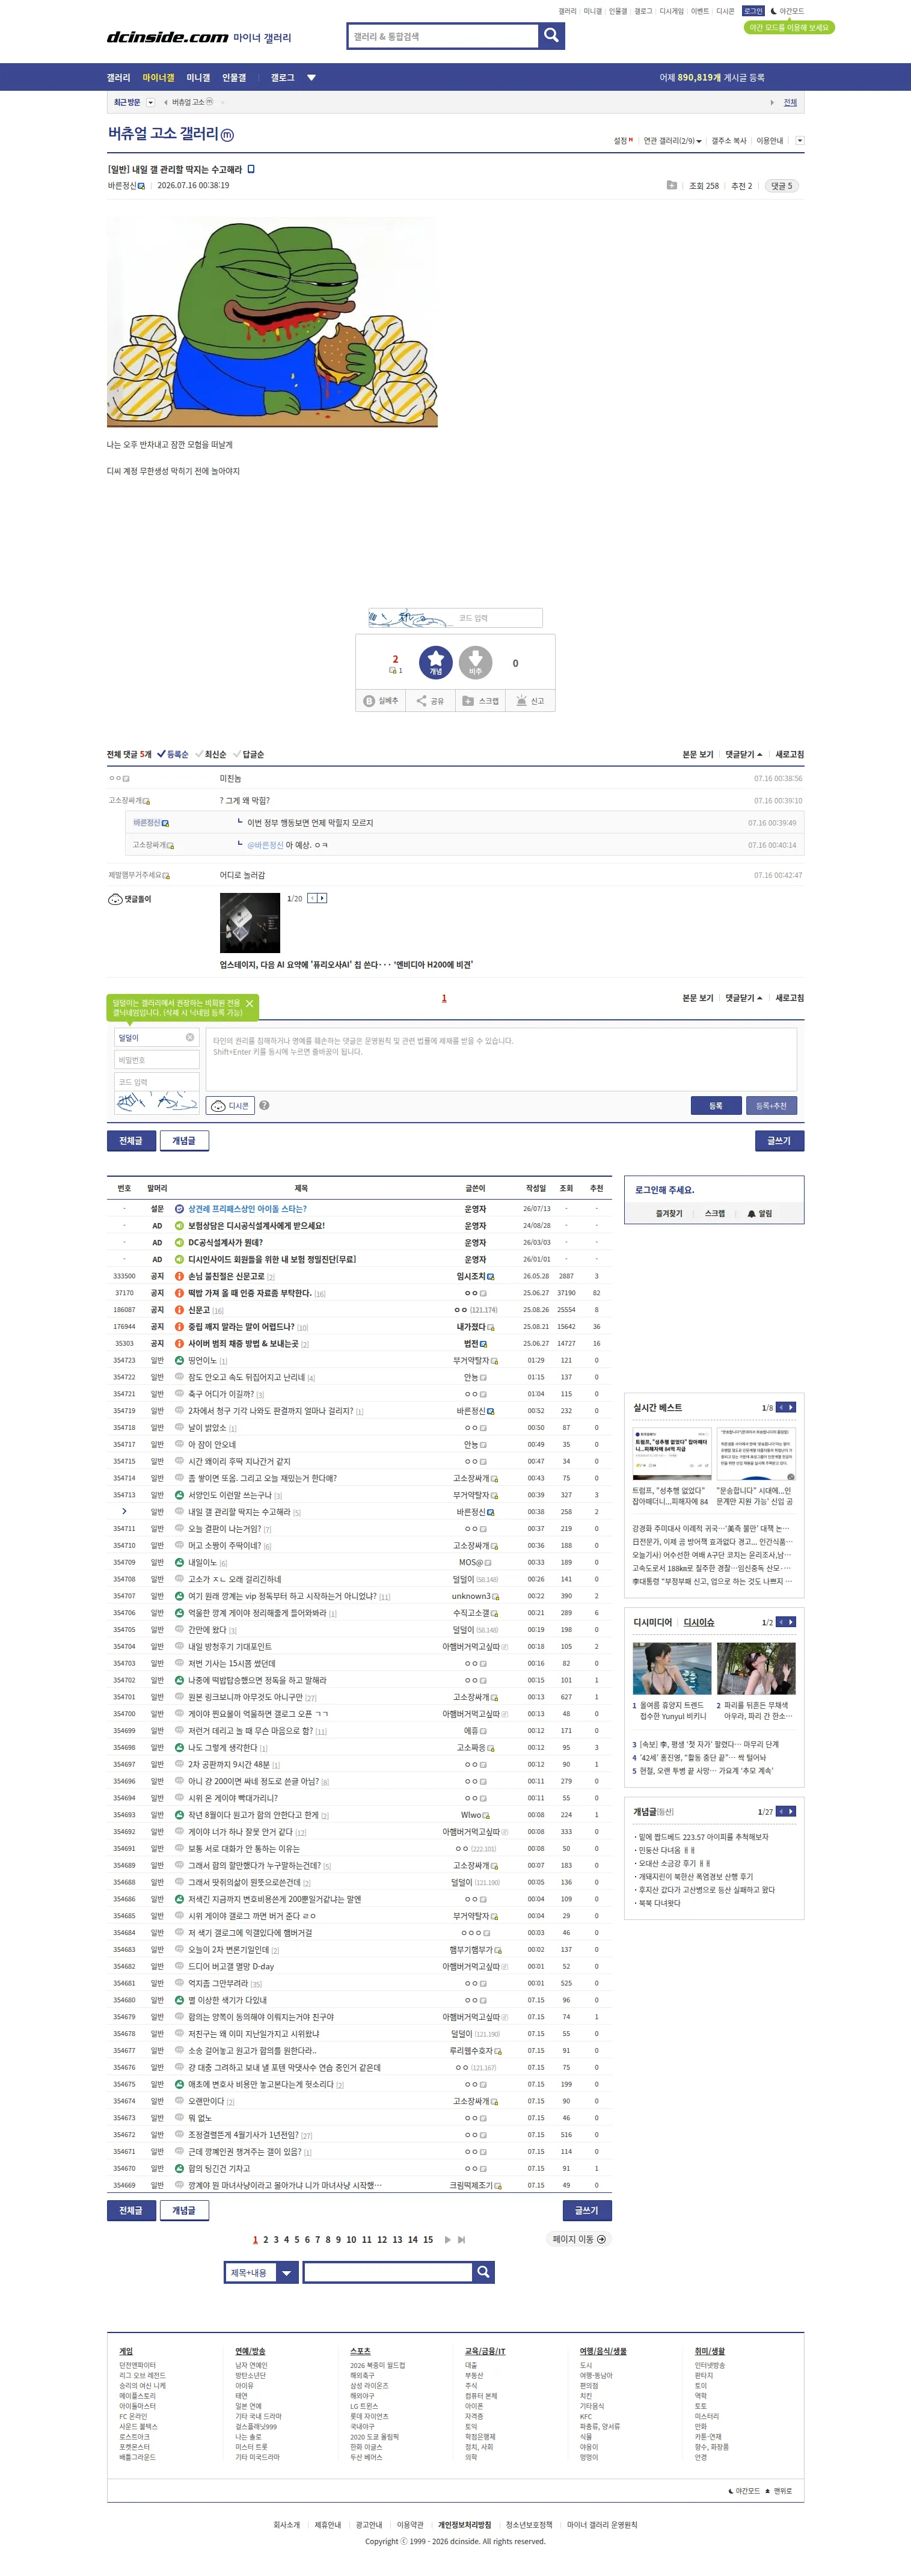Image resolution: width=911 pixels, height=2576 pixels.
Task: Click the 갤러리 & 통합검색 search box
Action: coord(443,36)
